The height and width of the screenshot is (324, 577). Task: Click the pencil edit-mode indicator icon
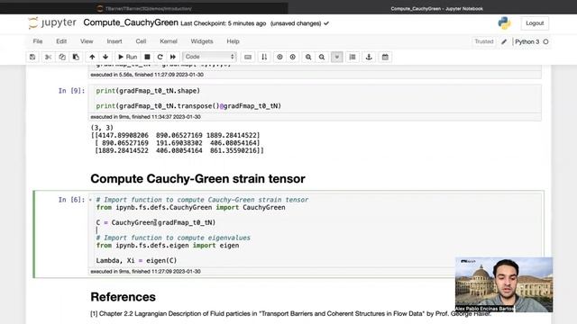504,42
